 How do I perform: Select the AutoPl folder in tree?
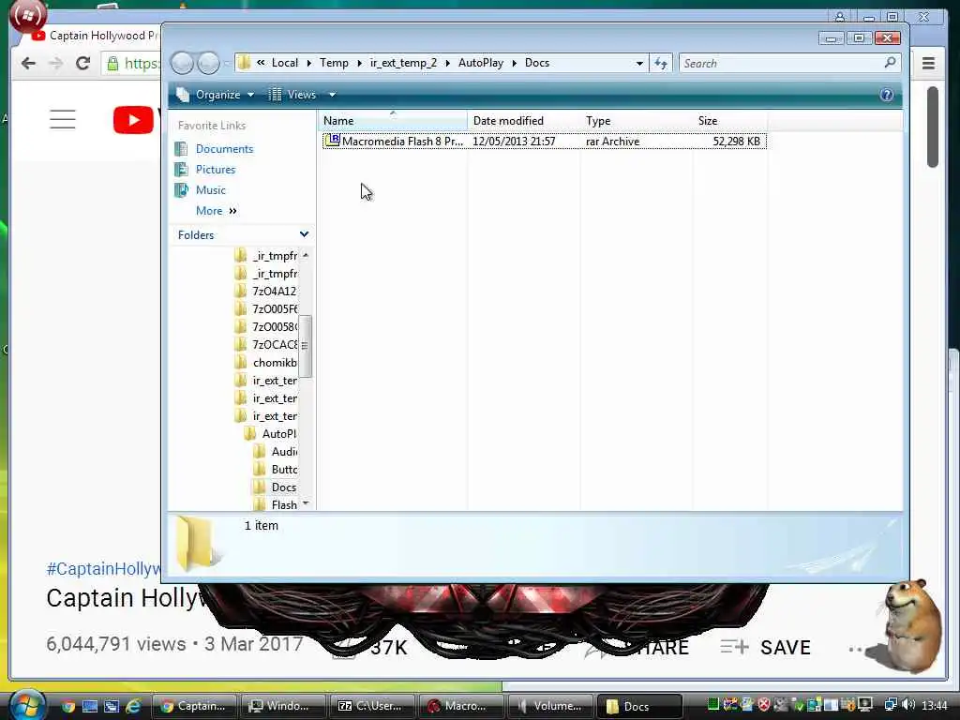[x=279, y=433]
